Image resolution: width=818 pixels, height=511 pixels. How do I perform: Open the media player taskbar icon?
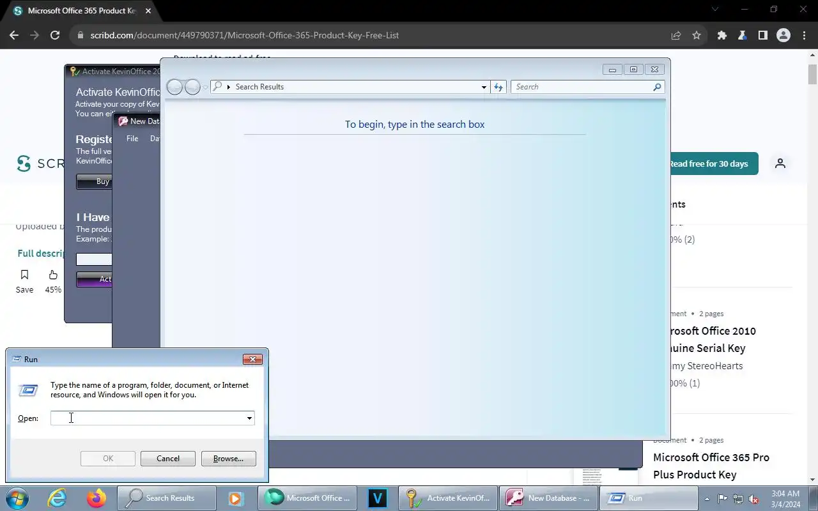point(235,498)
